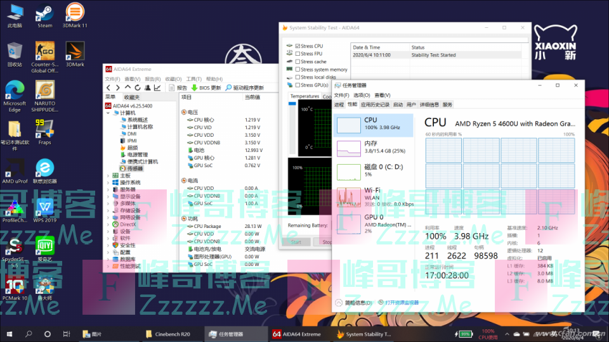Select the 超频 overclock tree item

pyautogui.click(x=129, y=148)
